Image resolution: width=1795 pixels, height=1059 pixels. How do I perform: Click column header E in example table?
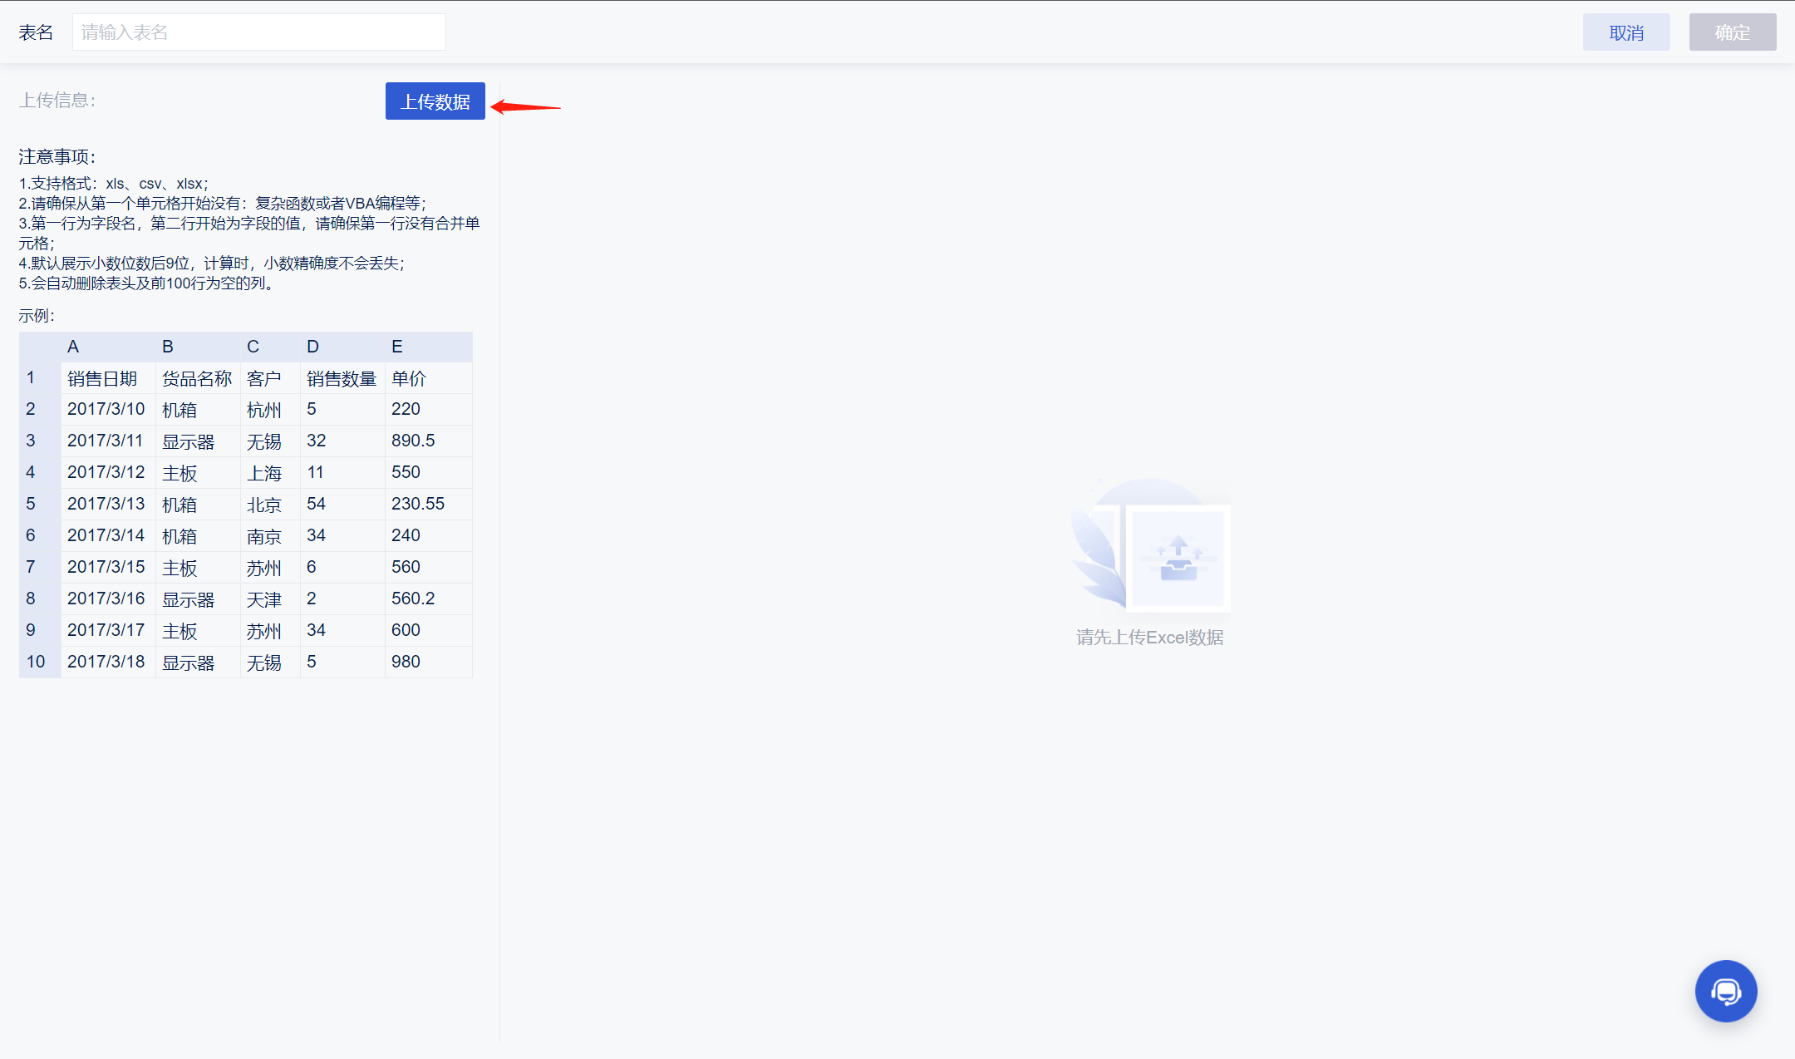coord(397,347)
